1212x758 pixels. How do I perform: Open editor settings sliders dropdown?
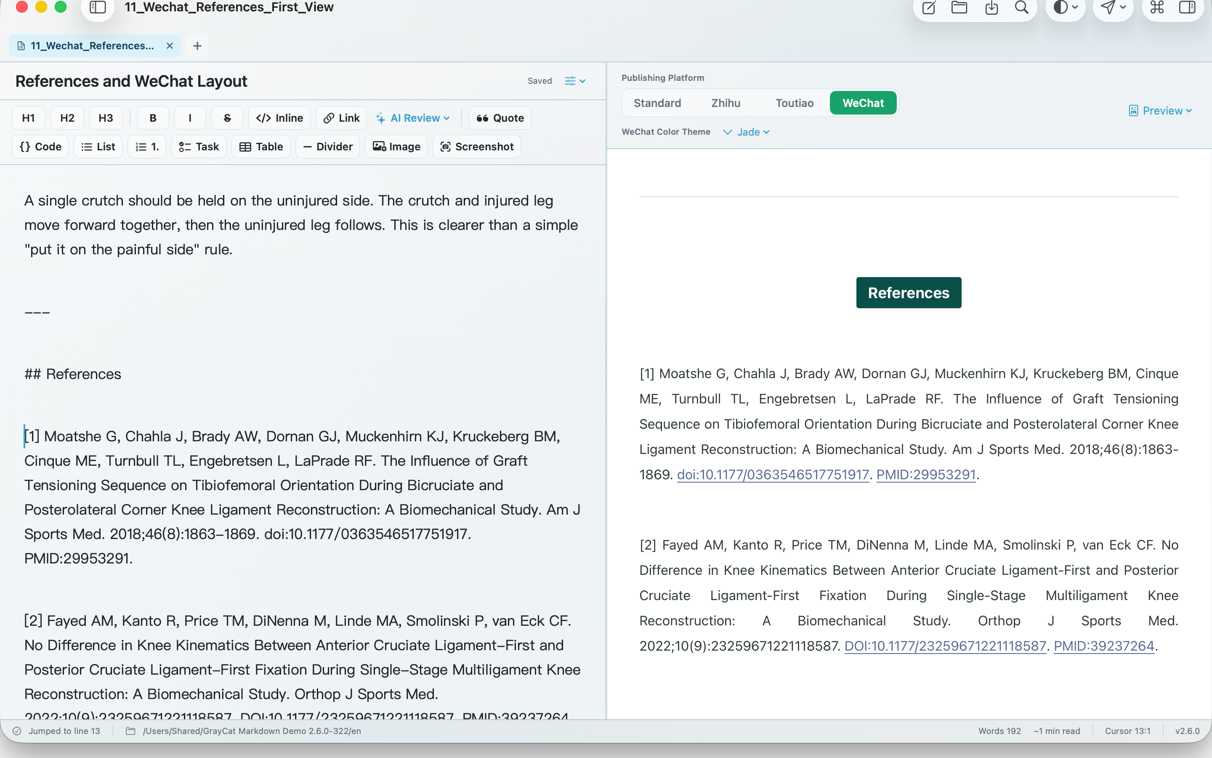tap(575, 81)
